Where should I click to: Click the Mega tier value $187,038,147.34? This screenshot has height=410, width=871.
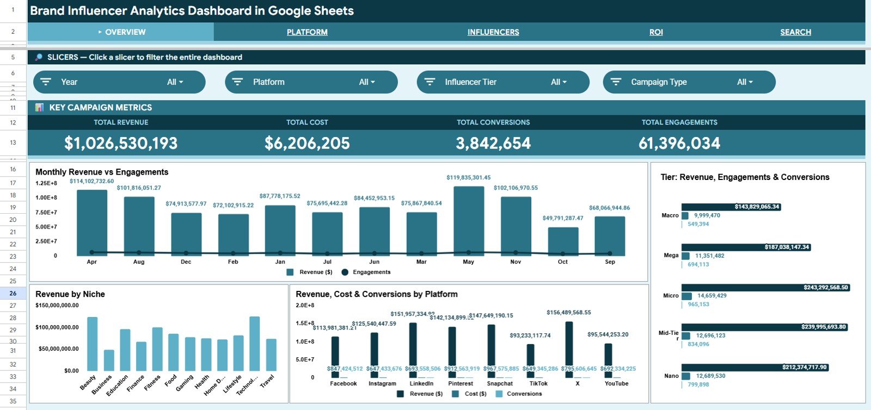[x=787, y=247]
